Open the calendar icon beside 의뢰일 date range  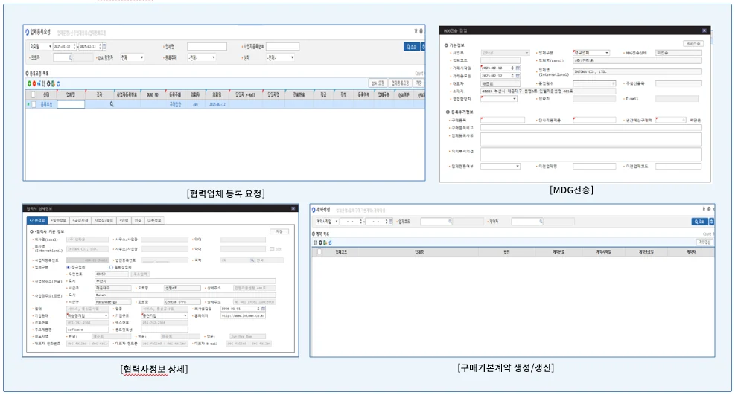click(104, 46)
